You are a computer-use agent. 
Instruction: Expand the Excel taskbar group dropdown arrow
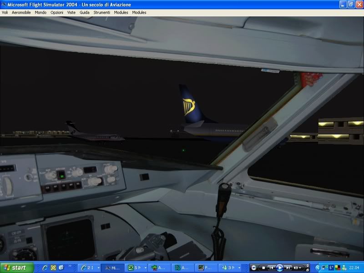[x=146, y=268]
